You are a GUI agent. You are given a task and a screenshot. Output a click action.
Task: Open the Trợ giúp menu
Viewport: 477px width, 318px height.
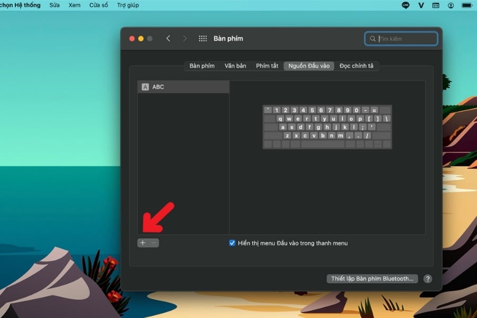(x=128, y=5)
